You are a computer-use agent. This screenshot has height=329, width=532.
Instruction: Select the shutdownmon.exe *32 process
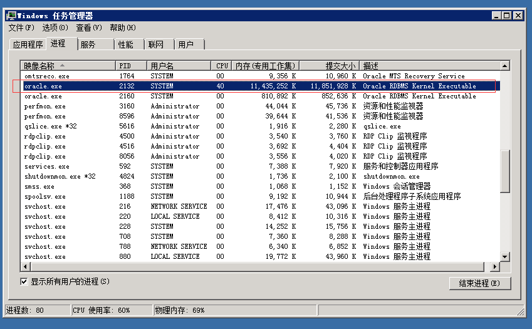[x=260, y=176]
